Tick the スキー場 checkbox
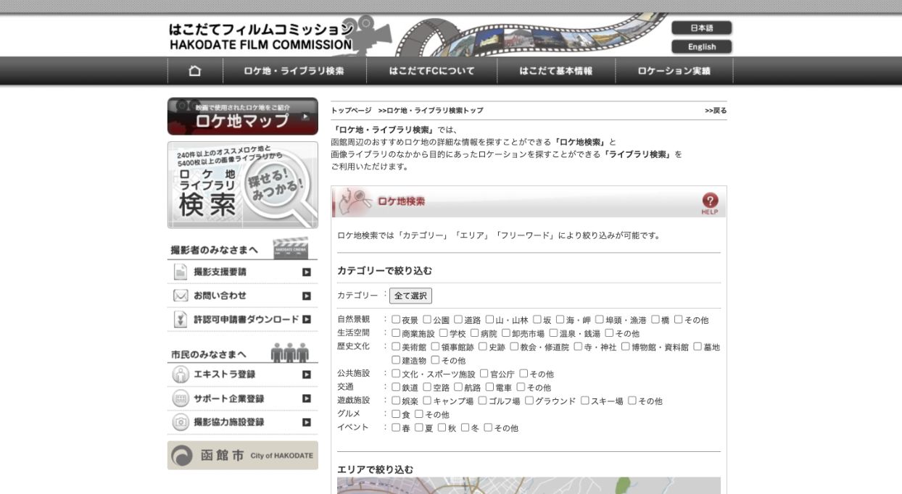This screenshot has height=494, width=902. [584, 401]
